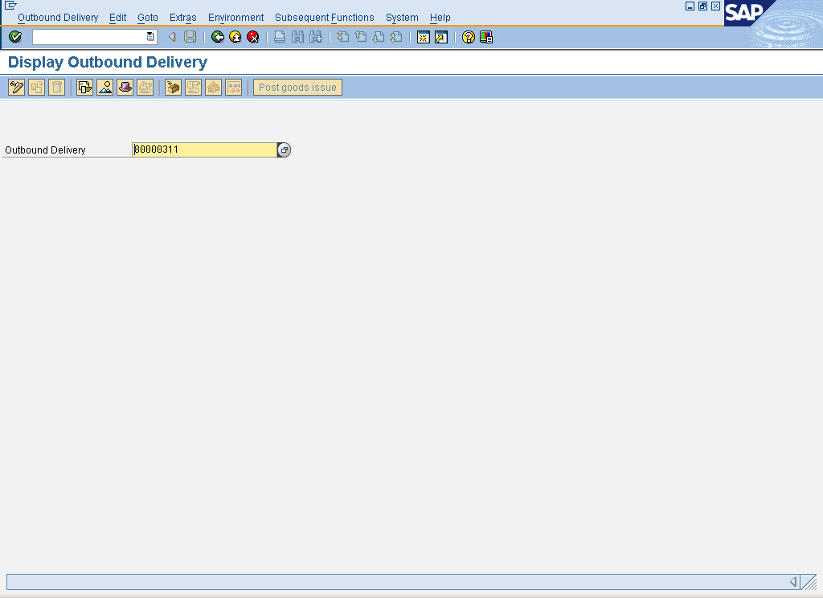The image size is (823, 598).
Task: Close the SAP window
Action: (x=715, y=6)
